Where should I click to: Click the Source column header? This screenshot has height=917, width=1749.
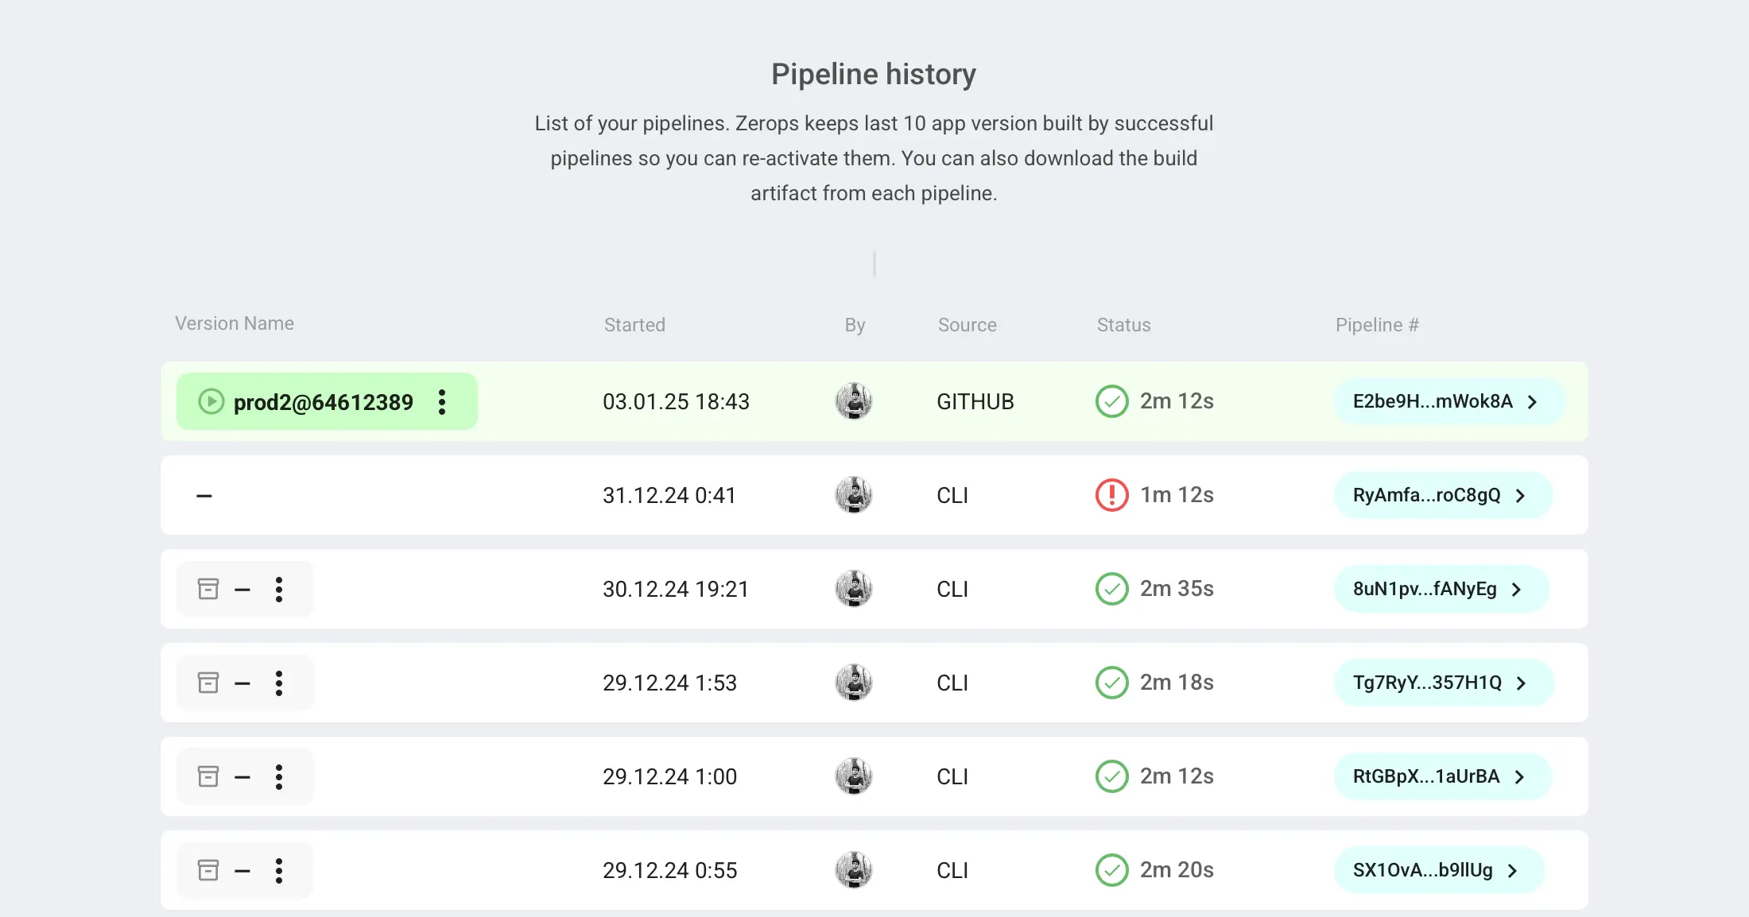(x=967, y=325)
